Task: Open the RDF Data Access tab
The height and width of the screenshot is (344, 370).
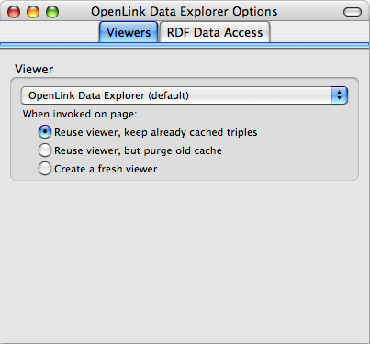Action: click(215, 32)
